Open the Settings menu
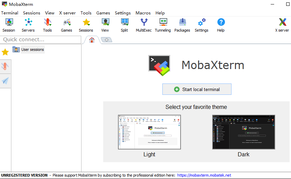This screenshot has width=291, height=179. [123, 13]
